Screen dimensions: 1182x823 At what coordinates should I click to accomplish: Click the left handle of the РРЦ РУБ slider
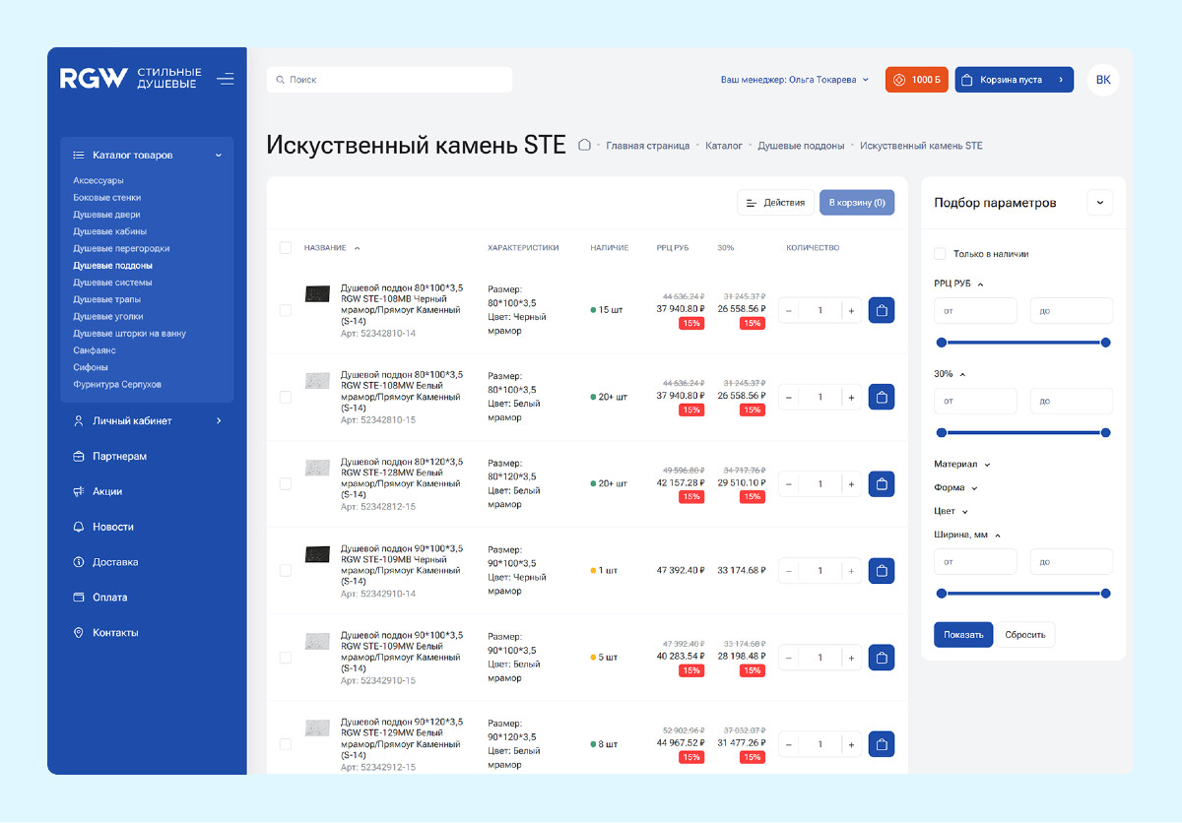tap(942, 343)
